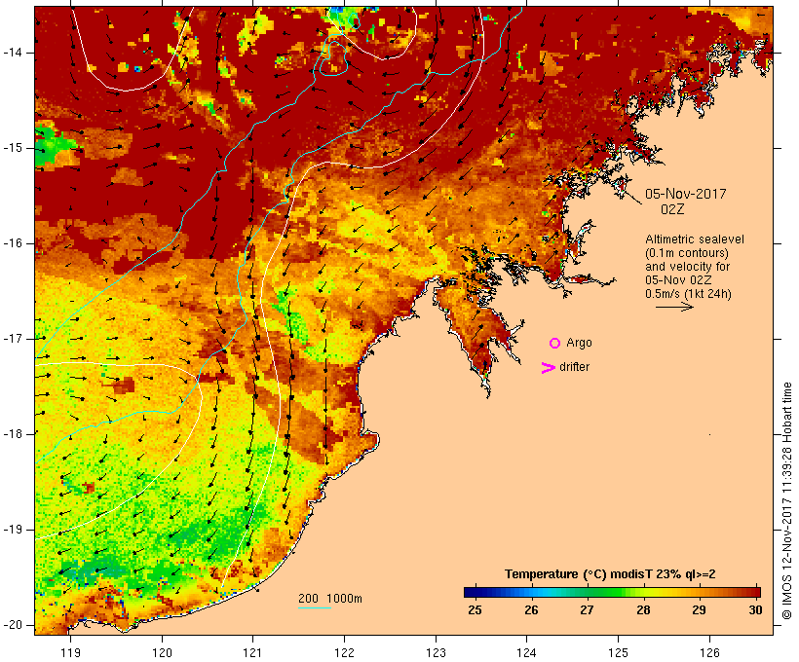Screen dimensions: 799x662
Task: Click the '0.5m/s (1kt 24h)' scale text
Action: (688, 294)
